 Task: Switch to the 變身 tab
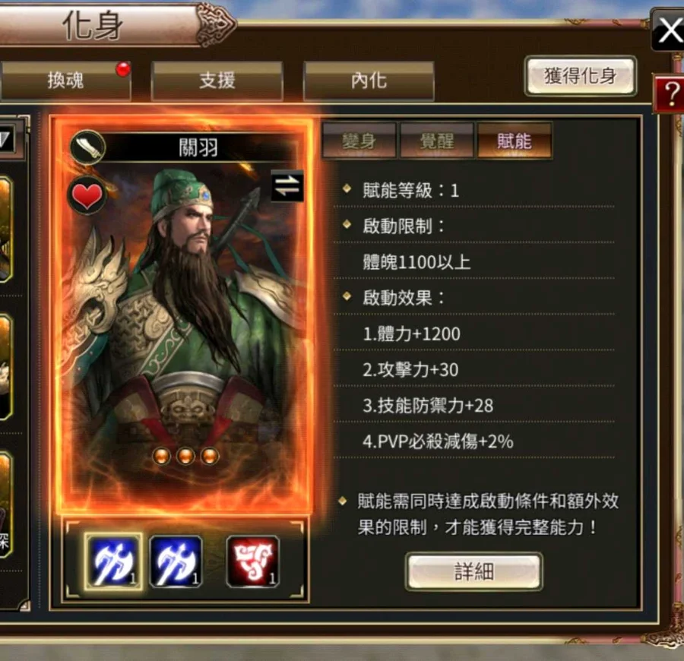(359, 141)
